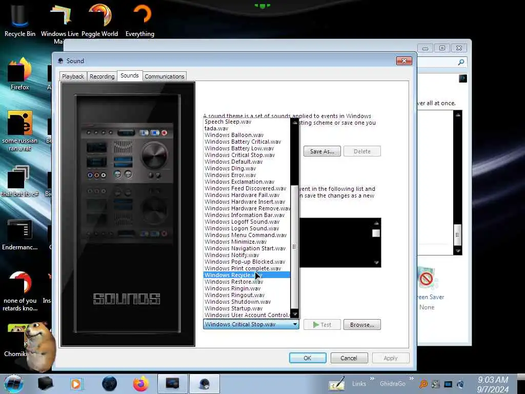This screenshot has height=394, width=525.
Task: Select the 'that but its c#' desktop icon
Action: [x=19, y=181]
